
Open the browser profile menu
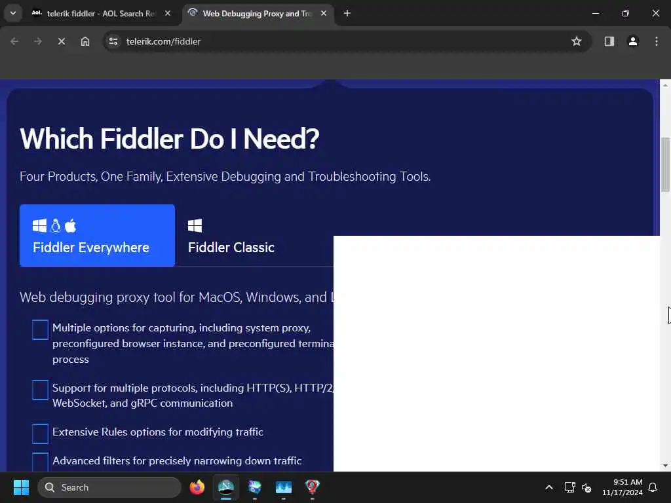coord(633,41)
